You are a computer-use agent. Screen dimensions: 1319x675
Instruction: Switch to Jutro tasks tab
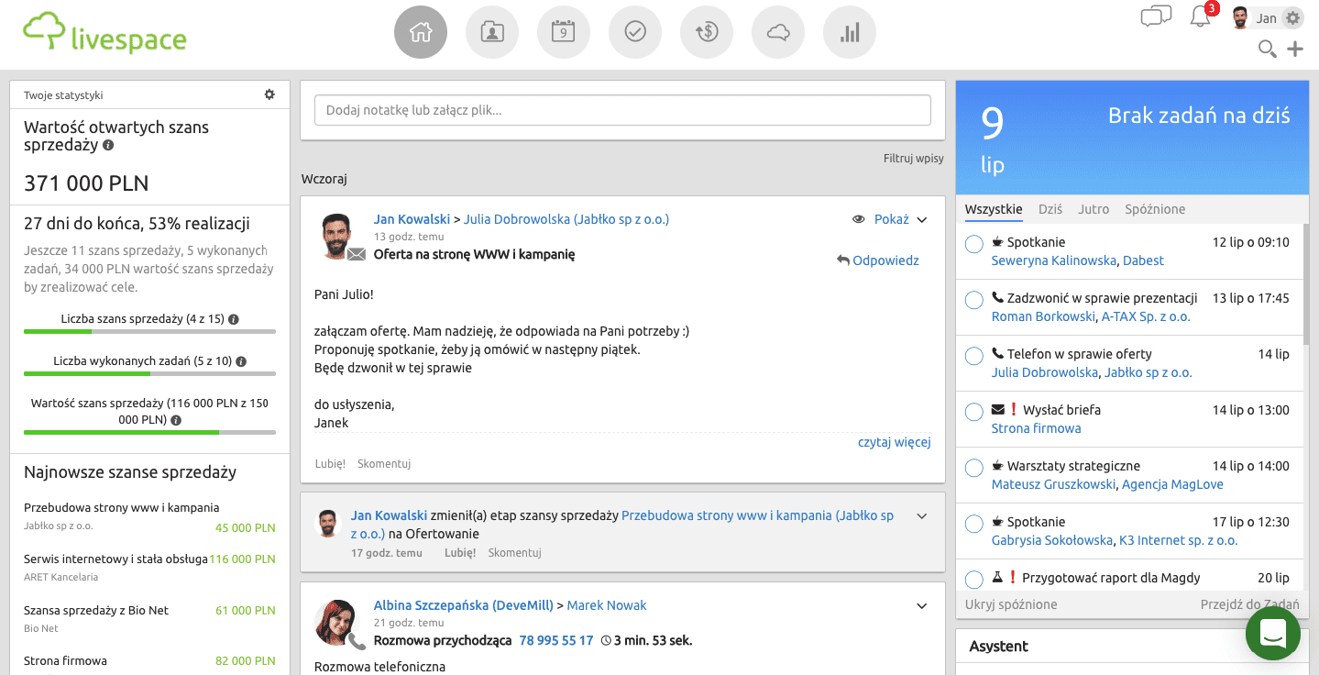1094,209
